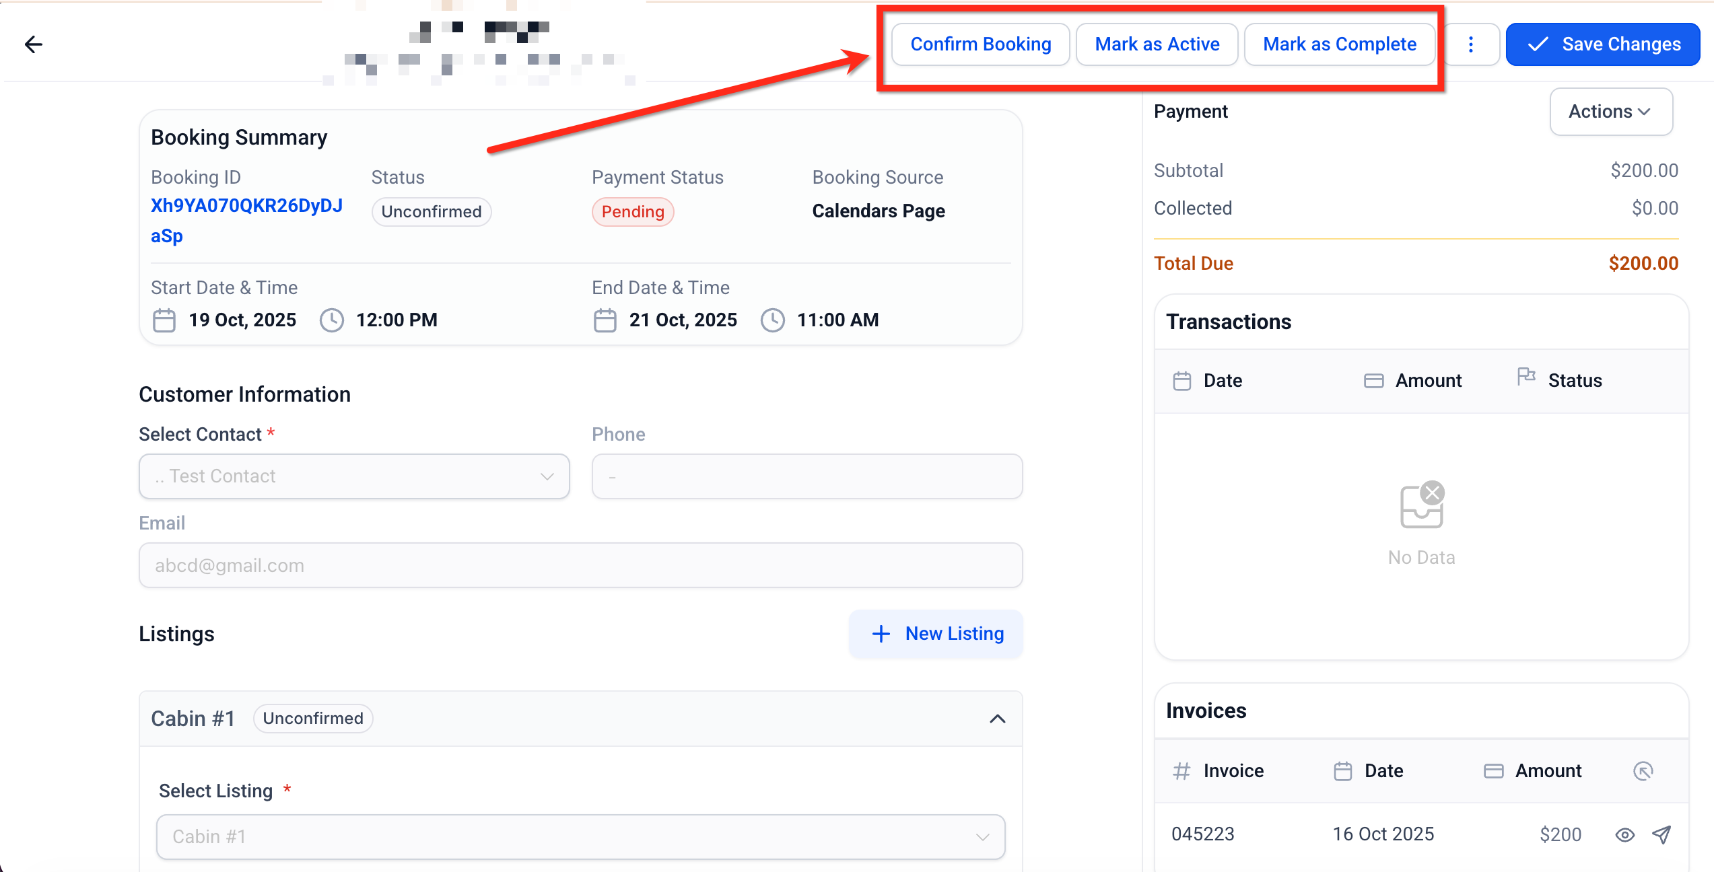Open the three-dot more options menu

pos(1471,44)
